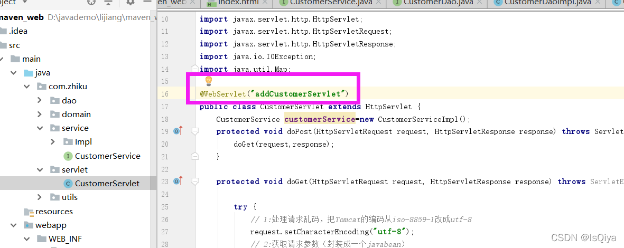
Task: Close the en_web editor tab
Action: (193, 3)
